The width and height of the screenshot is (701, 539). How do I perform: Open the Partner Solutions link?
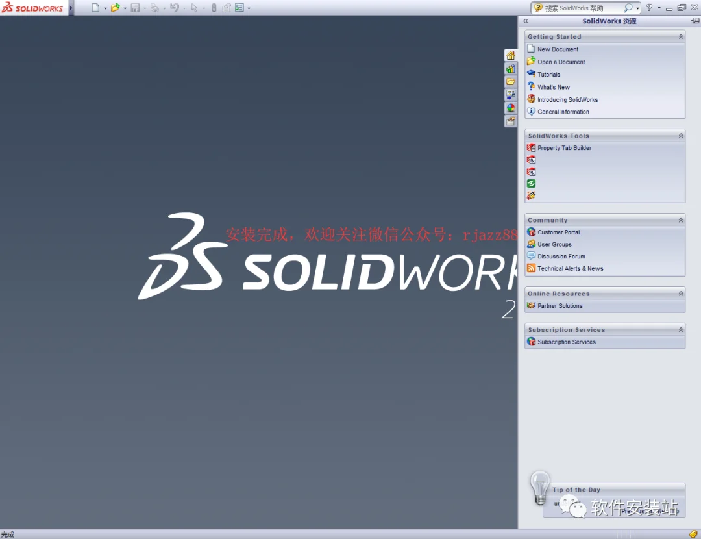tap(560, 305)
